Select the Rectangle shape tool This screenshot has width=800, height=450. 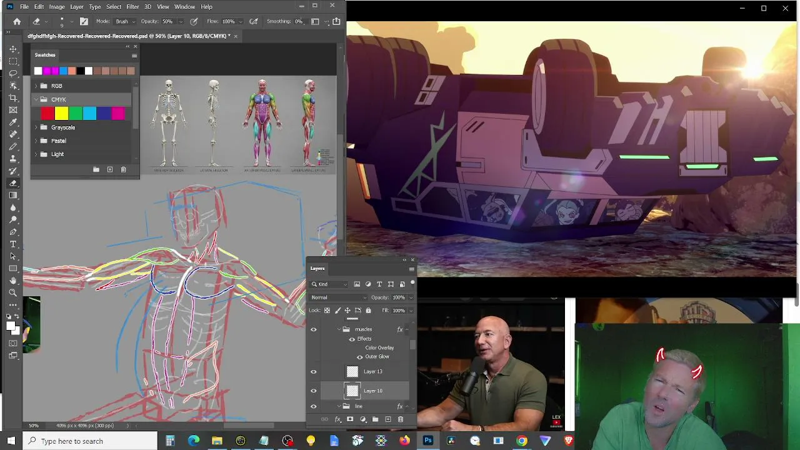click(x=13, y=268)
